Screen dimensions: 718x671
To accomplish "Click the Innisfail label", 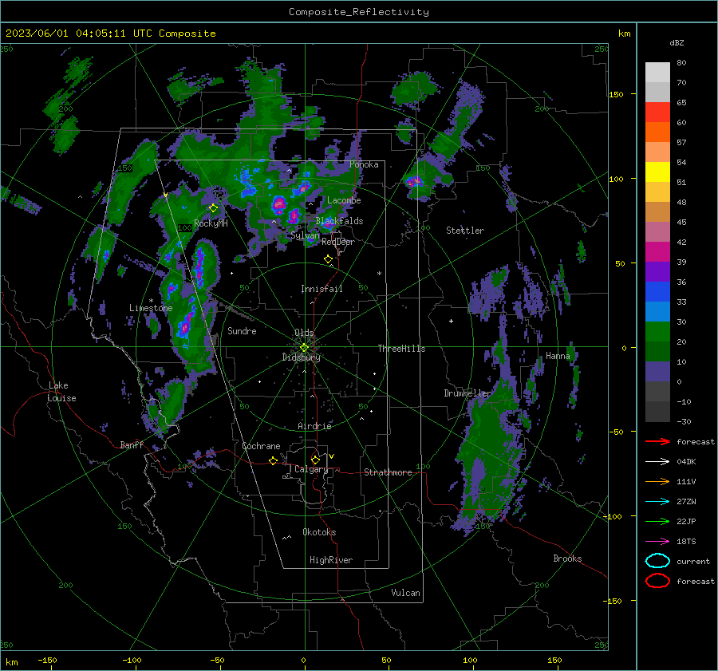I will (322, 289).
